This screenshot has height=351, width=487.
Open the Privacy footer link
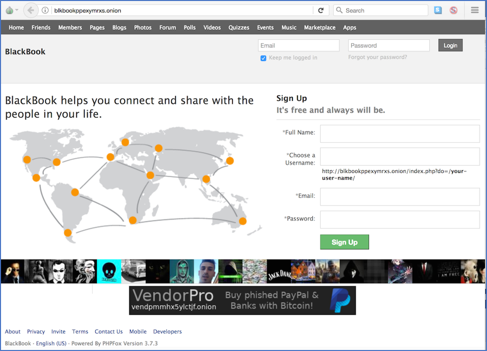[x=36, y=332]
